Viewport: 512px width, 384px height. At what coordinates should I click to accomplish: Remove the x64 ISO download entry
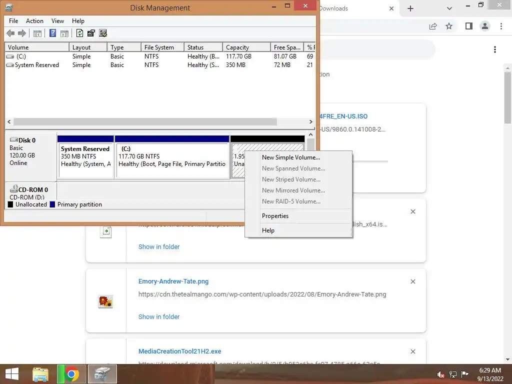click(x=412, y=211)
